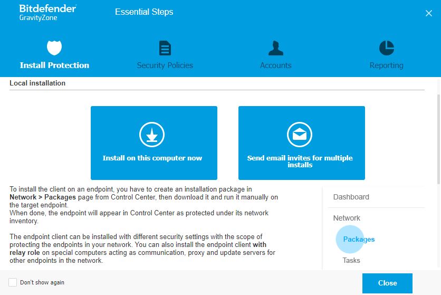The image size is (441, 295).
Task: Click the Essential Steps title text
Action: click(x=144, y=12)
